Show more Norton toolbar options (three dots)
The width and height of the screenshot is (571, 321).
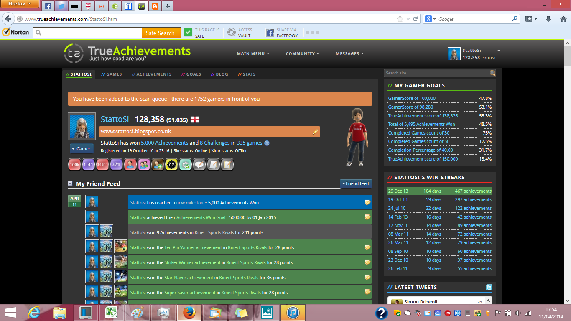(x=312, y=33)
